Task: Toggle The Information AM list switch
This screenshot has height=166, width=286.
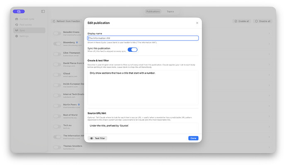Action: (x=57, y=137)
